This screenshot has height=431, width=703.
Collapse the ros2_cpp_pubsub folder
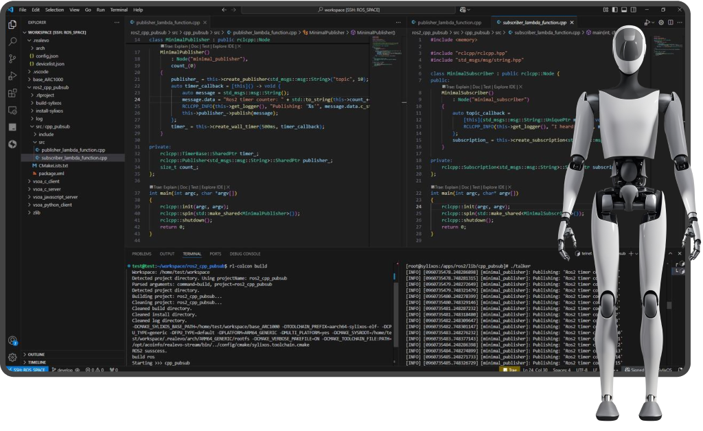[51, 87]
